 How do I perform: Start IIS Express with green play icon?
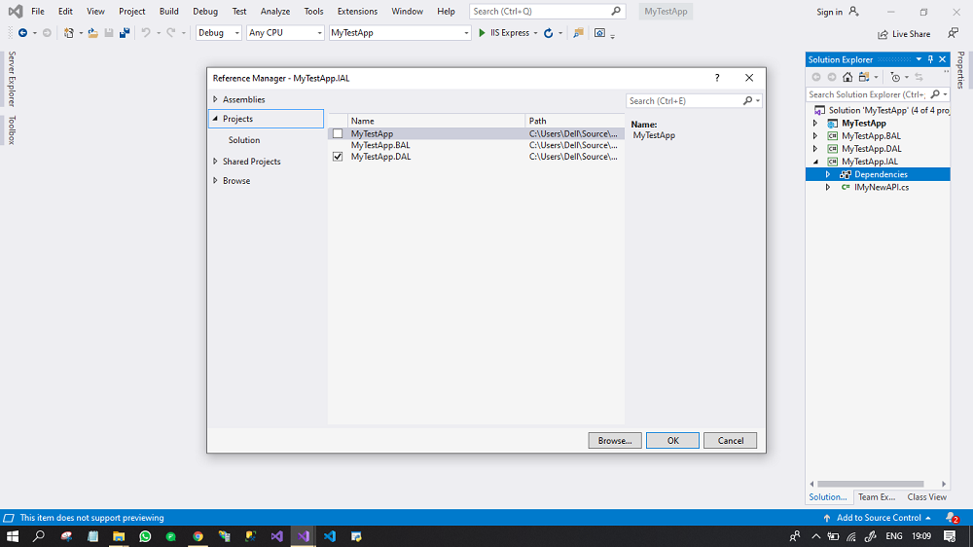point(482,33)
